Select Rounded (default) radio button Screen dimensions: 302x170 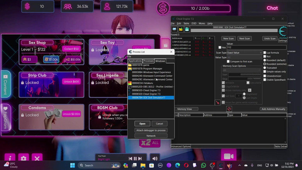265,60
